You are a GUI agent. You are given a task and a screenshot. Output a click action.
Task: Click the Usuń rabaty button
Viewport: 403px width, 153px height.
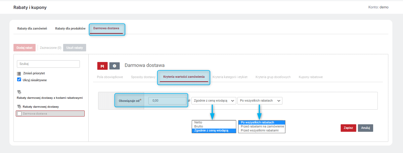pyautogui.click(x=75, y=48)
